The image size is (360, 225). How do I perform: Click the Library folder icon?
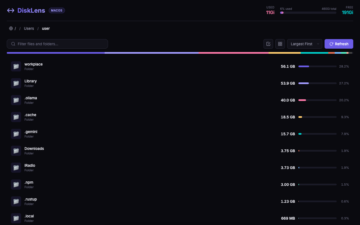point(16,83)
